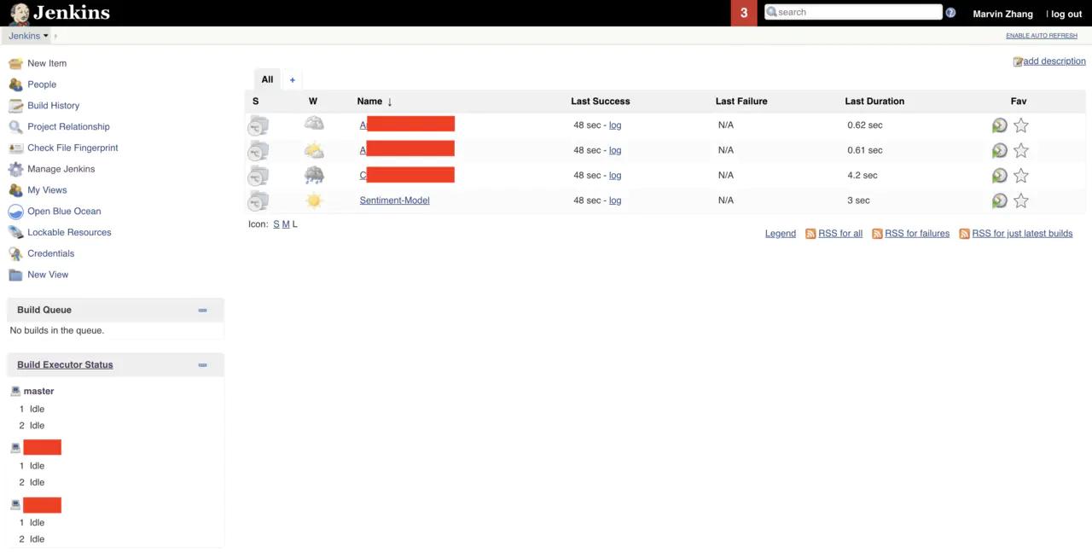Image resolution: width=1092 pixels, height=558 pixels.
Task: Toggle the favorite star in 0.61 sec row
Action: pyautogui.click(x=1021, y=150)
